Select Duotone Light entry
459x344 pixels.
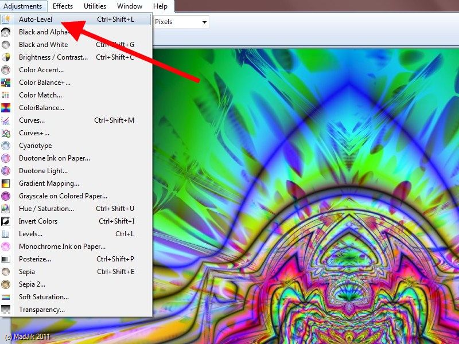76,170
